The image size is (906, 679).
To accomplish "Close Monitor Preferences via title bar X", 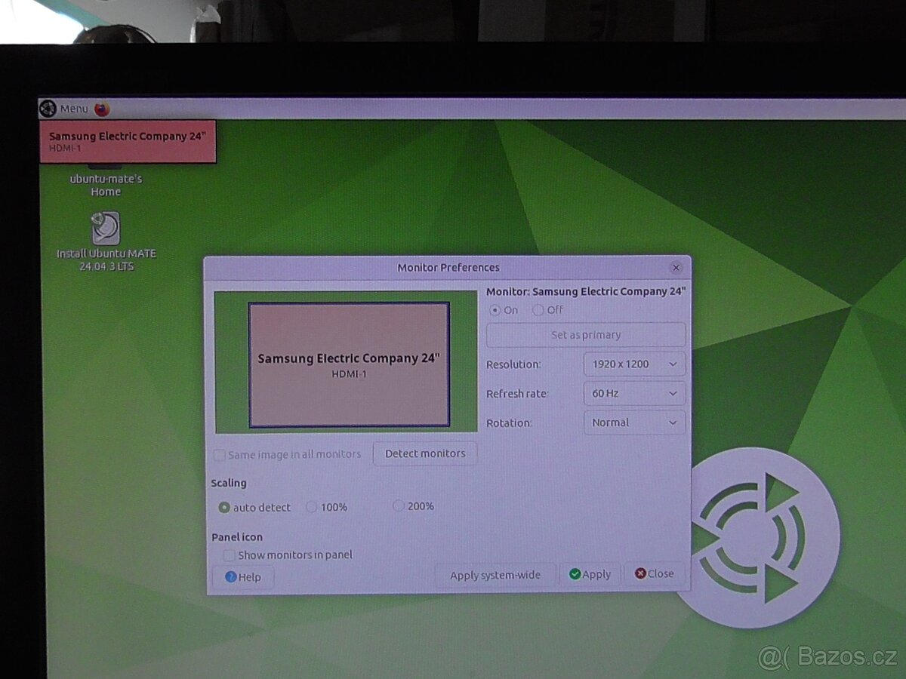I will [x=676, y=268].
